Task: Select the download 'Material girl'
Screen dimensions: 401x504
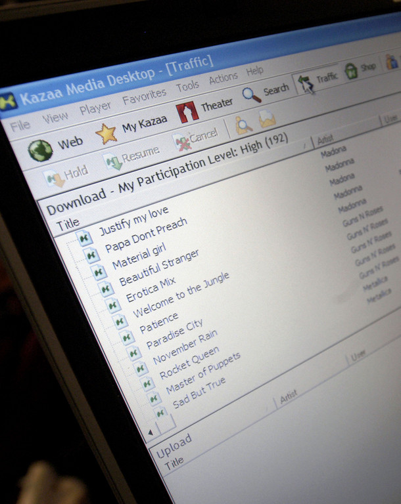Action: pyautogui.click(x=139, y=256)
